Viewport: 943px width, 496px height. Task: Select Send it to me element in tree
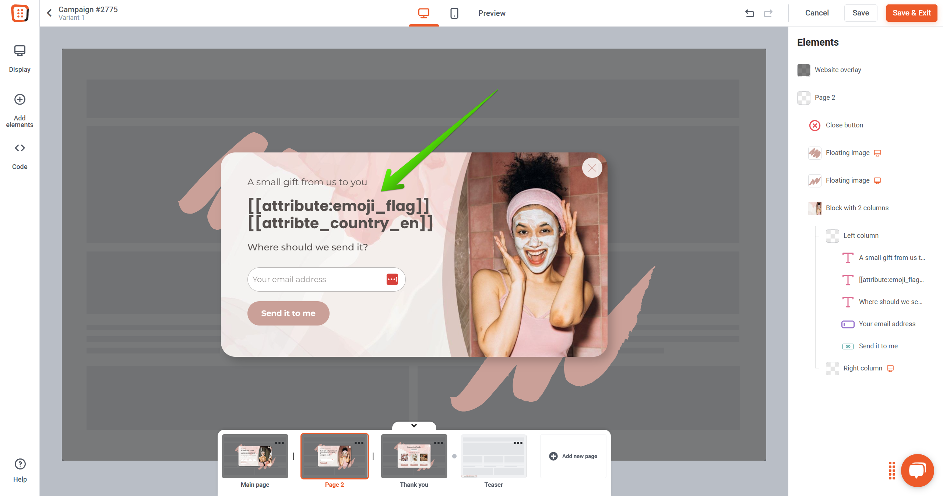click(x=870, y=346)
